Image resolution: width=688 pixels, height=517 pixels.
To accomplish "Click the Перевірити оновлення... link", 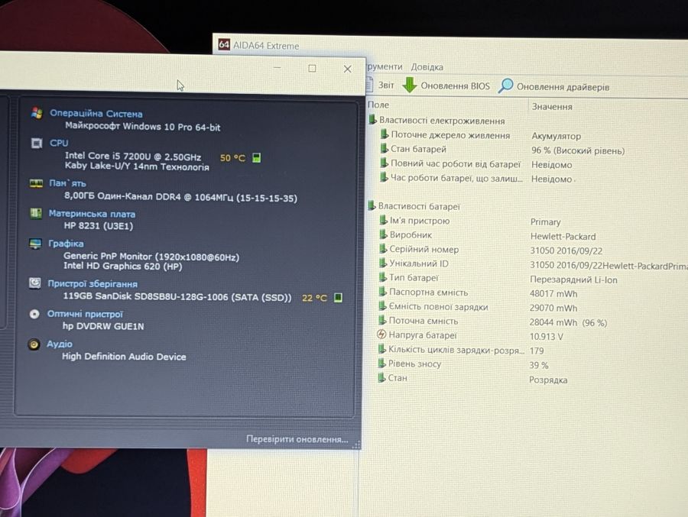I will pos(297,439).
